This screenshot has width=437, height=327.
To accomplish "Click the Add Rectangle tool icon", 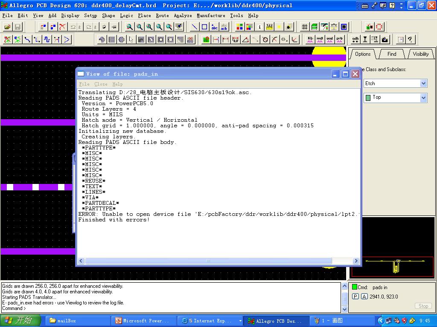I will [x=204, y=27].
